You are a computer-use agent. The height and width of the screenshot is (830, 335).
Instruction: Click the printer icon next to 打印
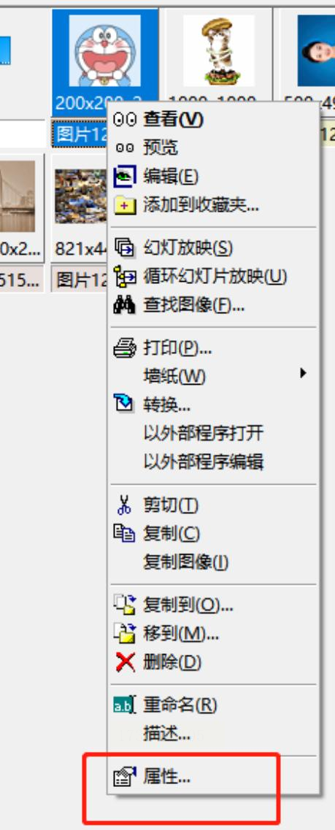point(124,348)
